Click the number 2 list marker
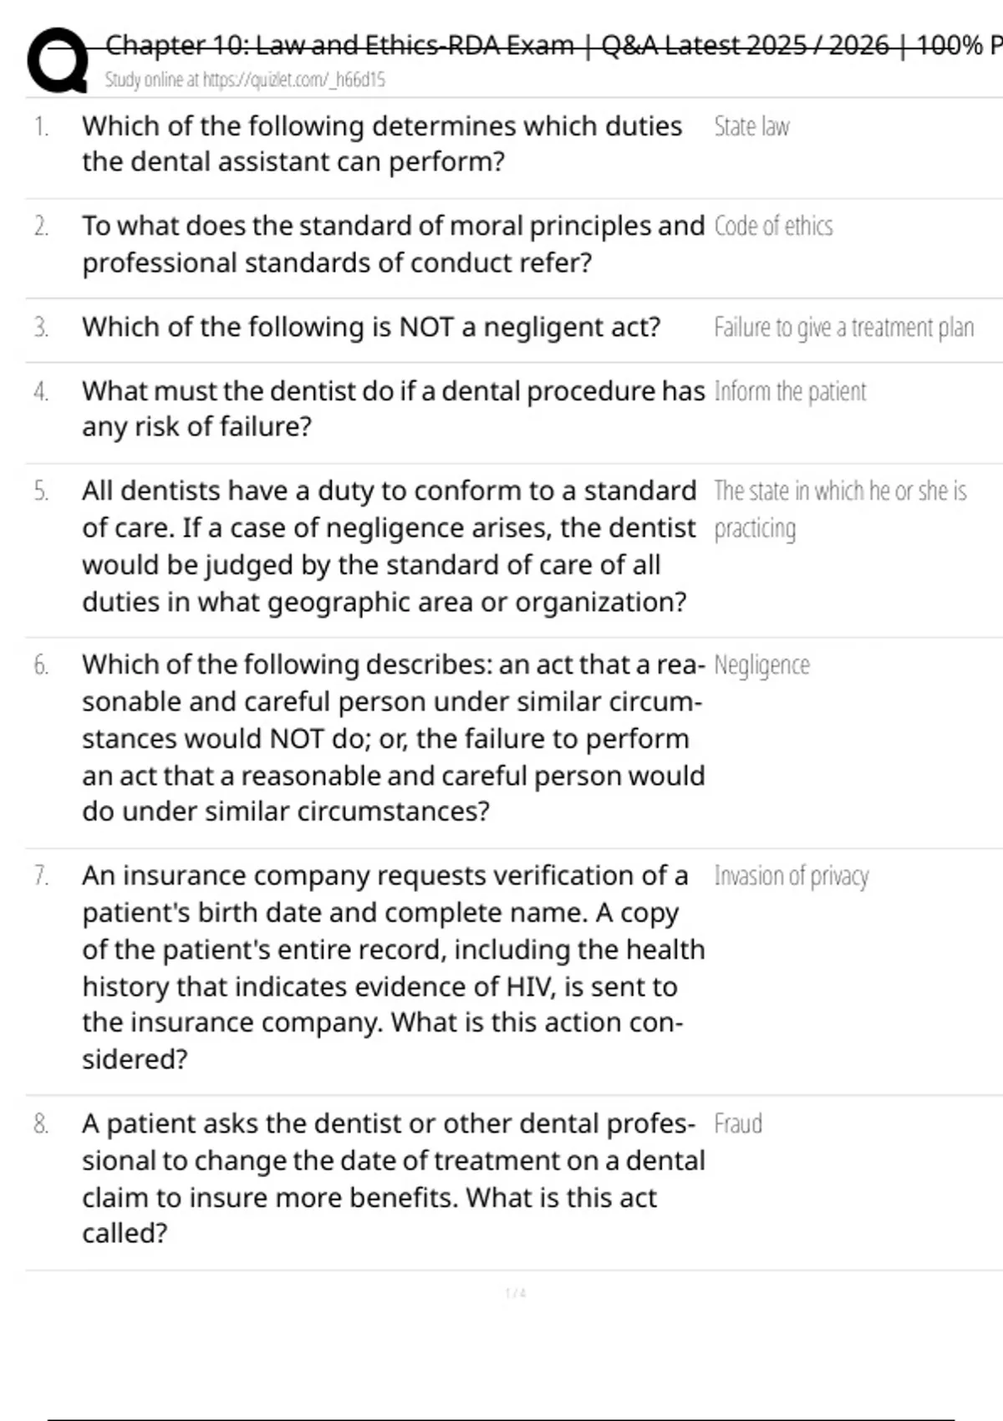1003x1421 pixels. point(41,227)
